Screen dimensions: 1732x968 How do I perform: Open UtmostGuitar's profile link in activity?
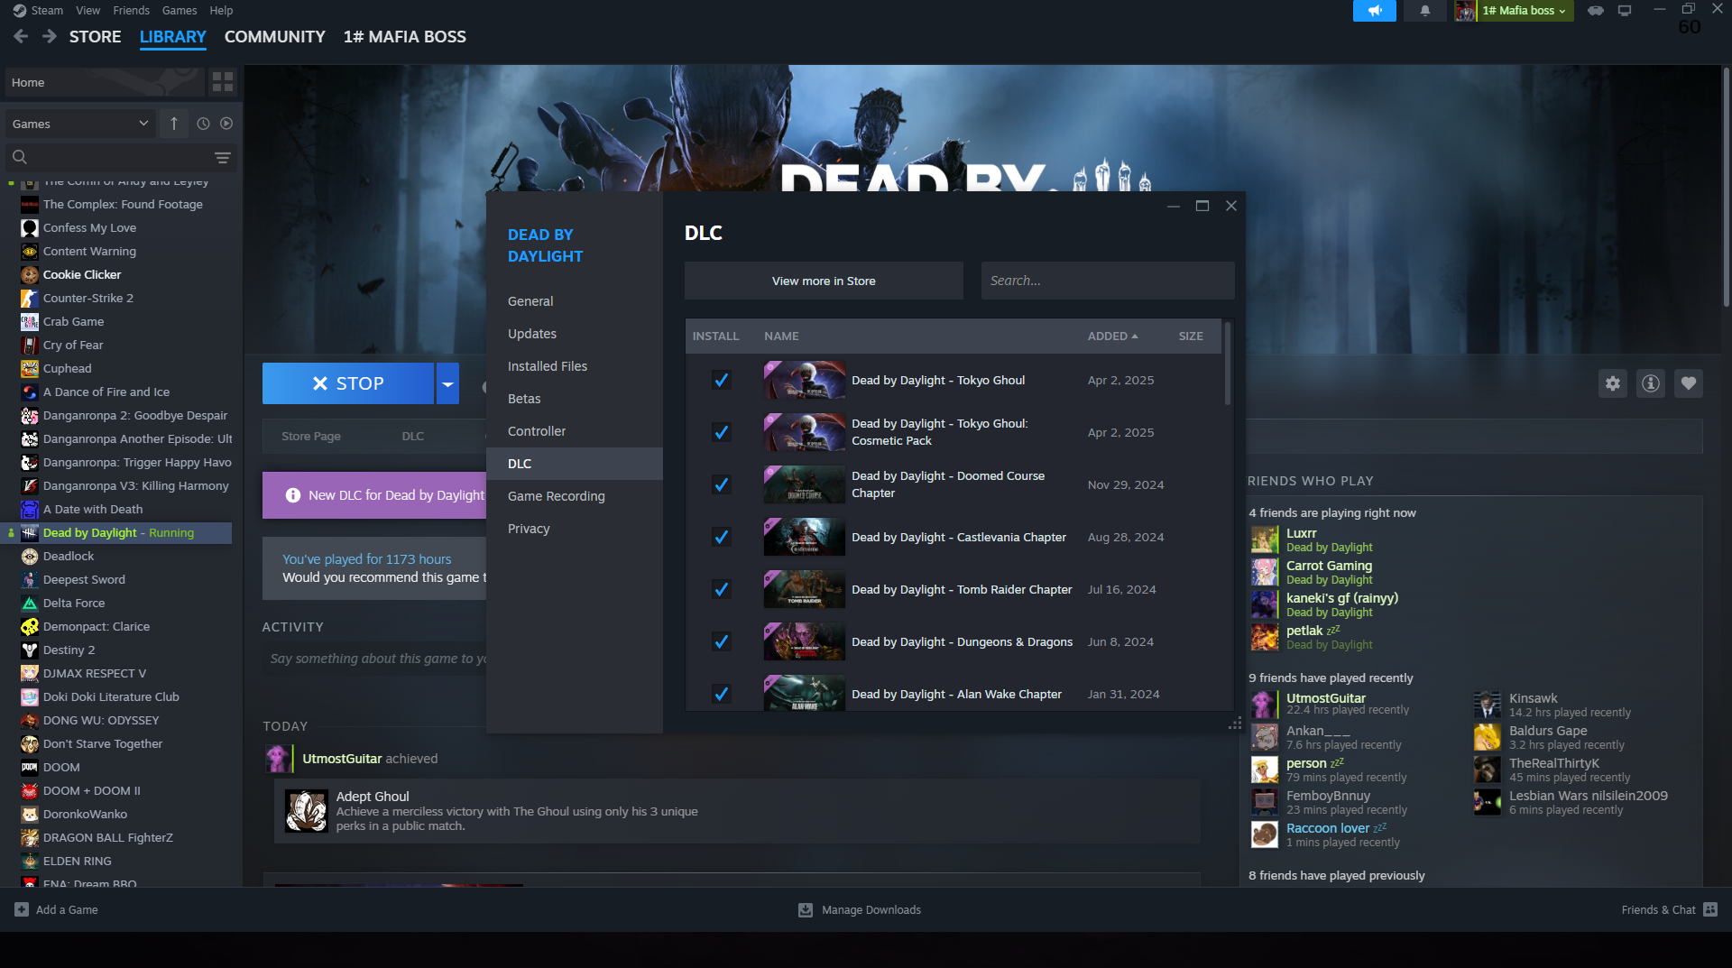click(x=342, y=759)
